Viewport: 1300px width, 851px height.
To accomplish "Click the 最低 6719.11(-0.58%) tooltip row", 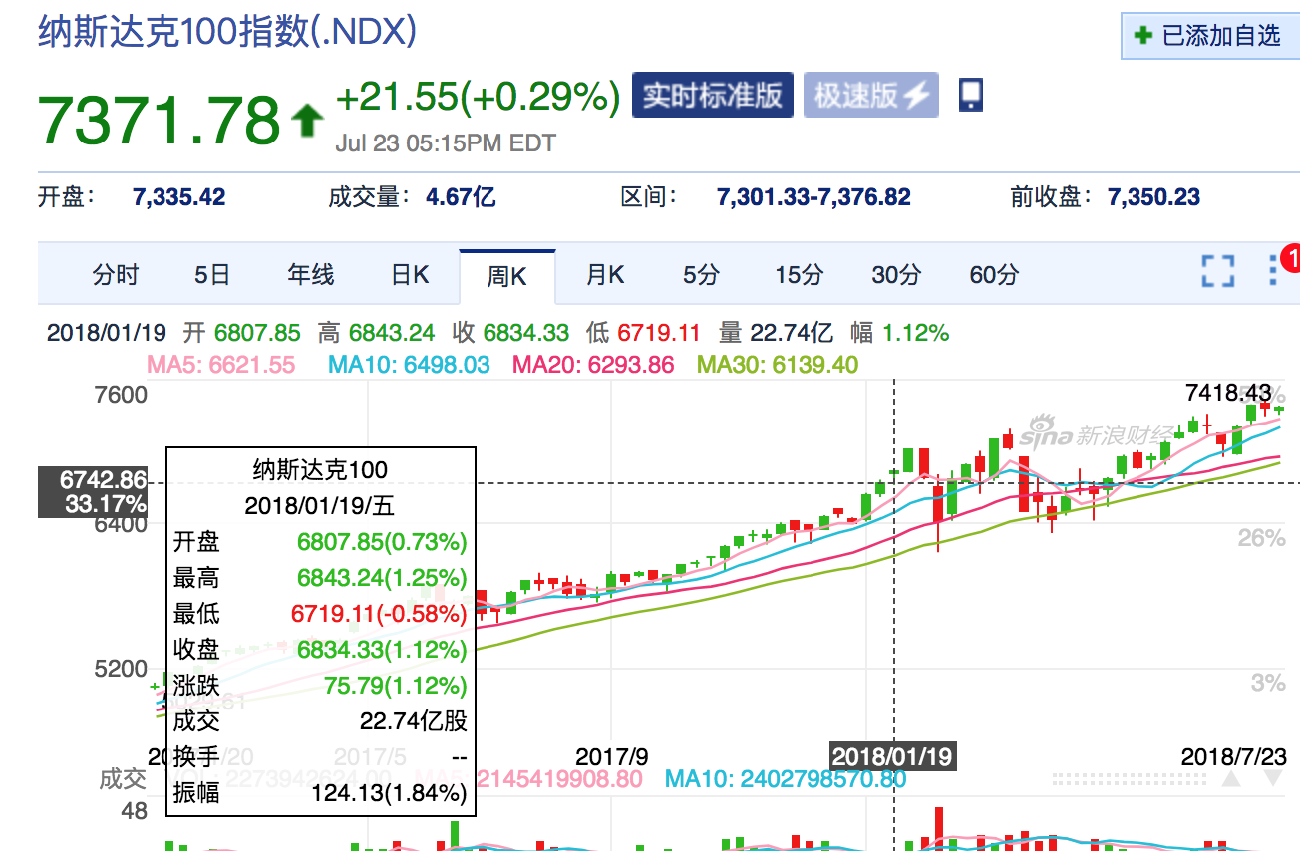I will pos(320,614).
